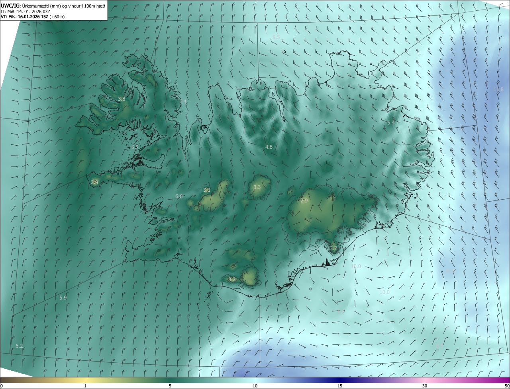Click the 3.1 value on the glacier
Viewport: 510px width, 389px height.
point(207,190)
